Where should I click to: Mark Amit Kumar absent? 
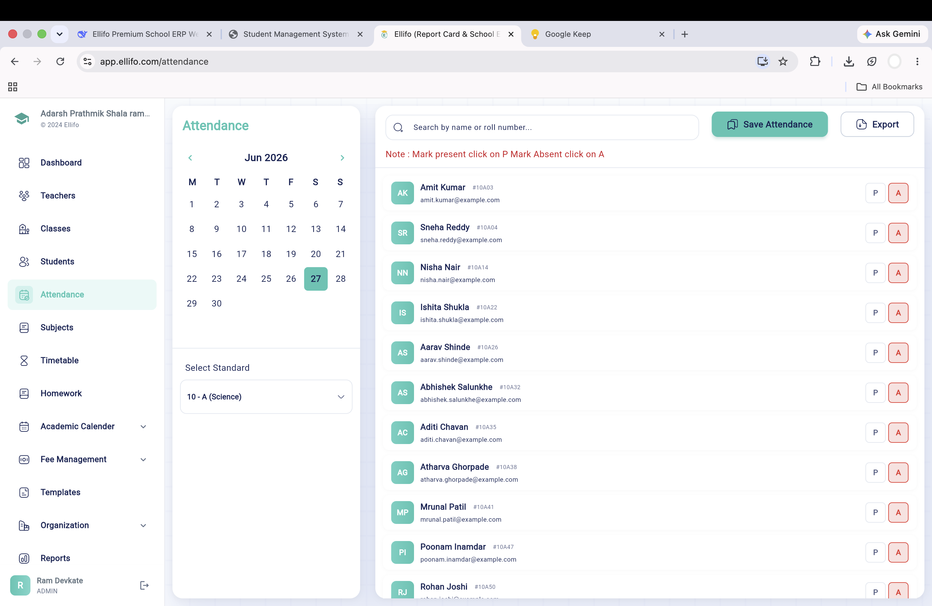click(898, 193)
